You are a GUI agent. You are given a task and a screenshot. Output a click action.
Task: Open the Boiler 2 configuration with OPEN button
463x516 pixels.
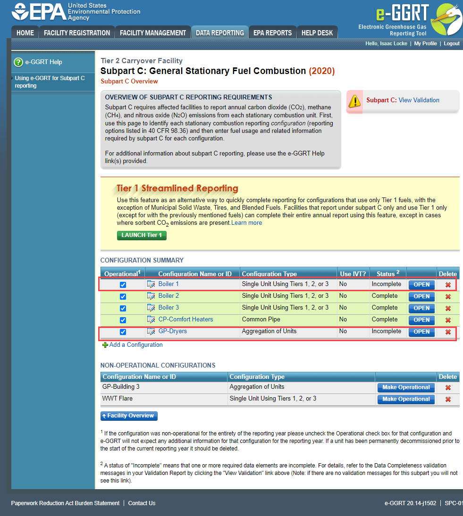421,296
